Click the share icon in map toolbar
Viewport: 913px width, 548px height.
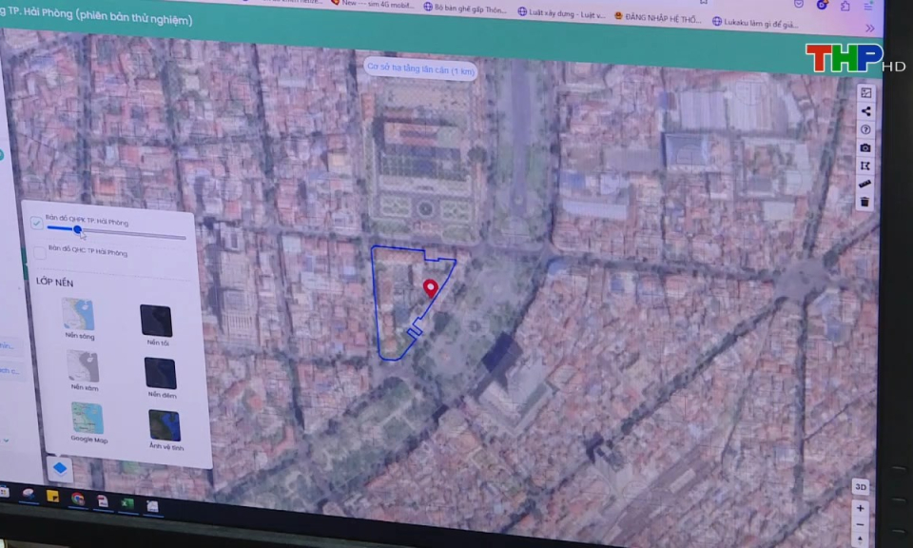[x=865, y=111]
